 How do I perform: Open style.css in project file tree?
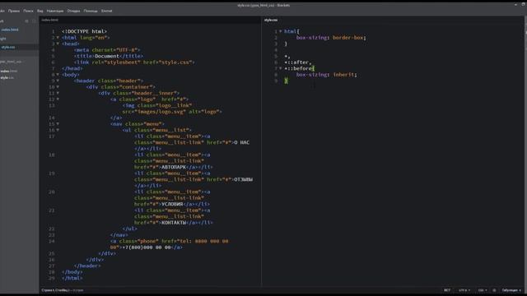[x=7, y=77]
